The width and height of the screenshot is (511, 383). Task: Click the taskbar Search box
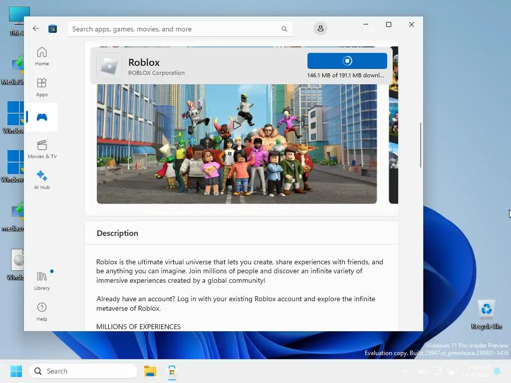tap(83, 371)
